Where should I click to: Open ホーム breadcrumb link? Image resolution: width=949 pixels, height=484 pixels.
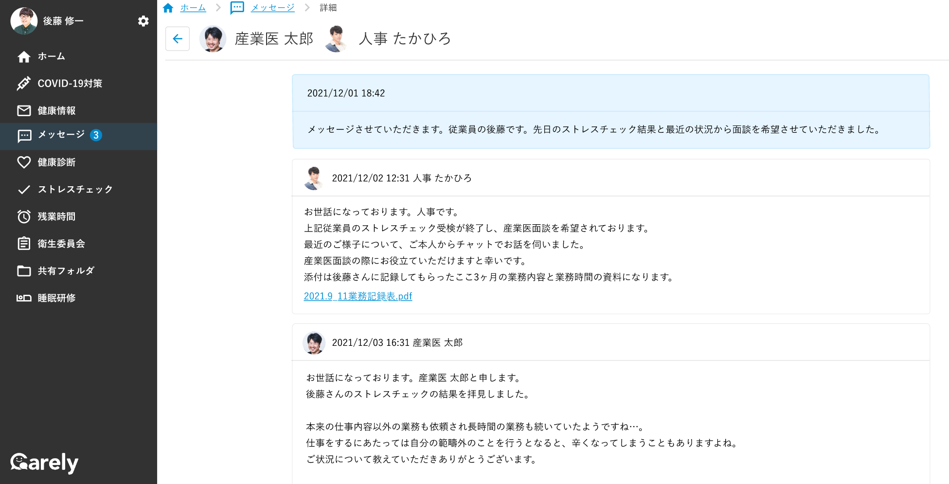tap(193, 8)
